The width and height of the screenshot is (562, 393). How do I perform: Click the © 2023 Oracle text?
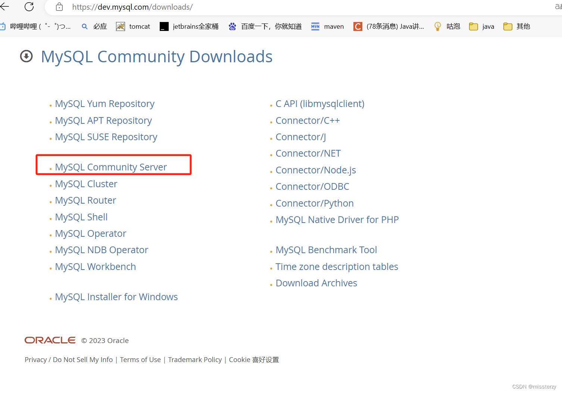tap(105, 340)
